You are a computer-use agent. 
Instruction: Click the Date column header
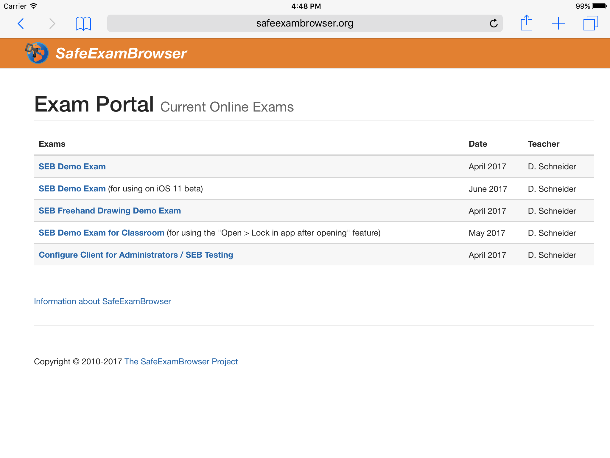[x=478, y=144]
